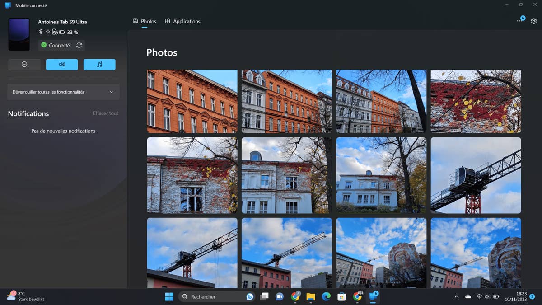Expand Déverrouiller toutes les fonctionnalités dropdown
The image size is (542, 305).
[x=63, y=92]
